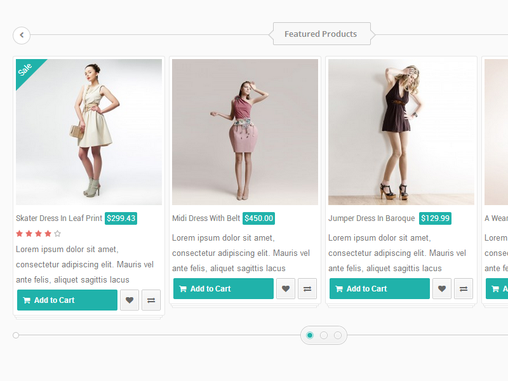The height and width of the screenshot is (381, 508).
Task: Click the $129.99 price tag
Action: click(x=435, y=218)
